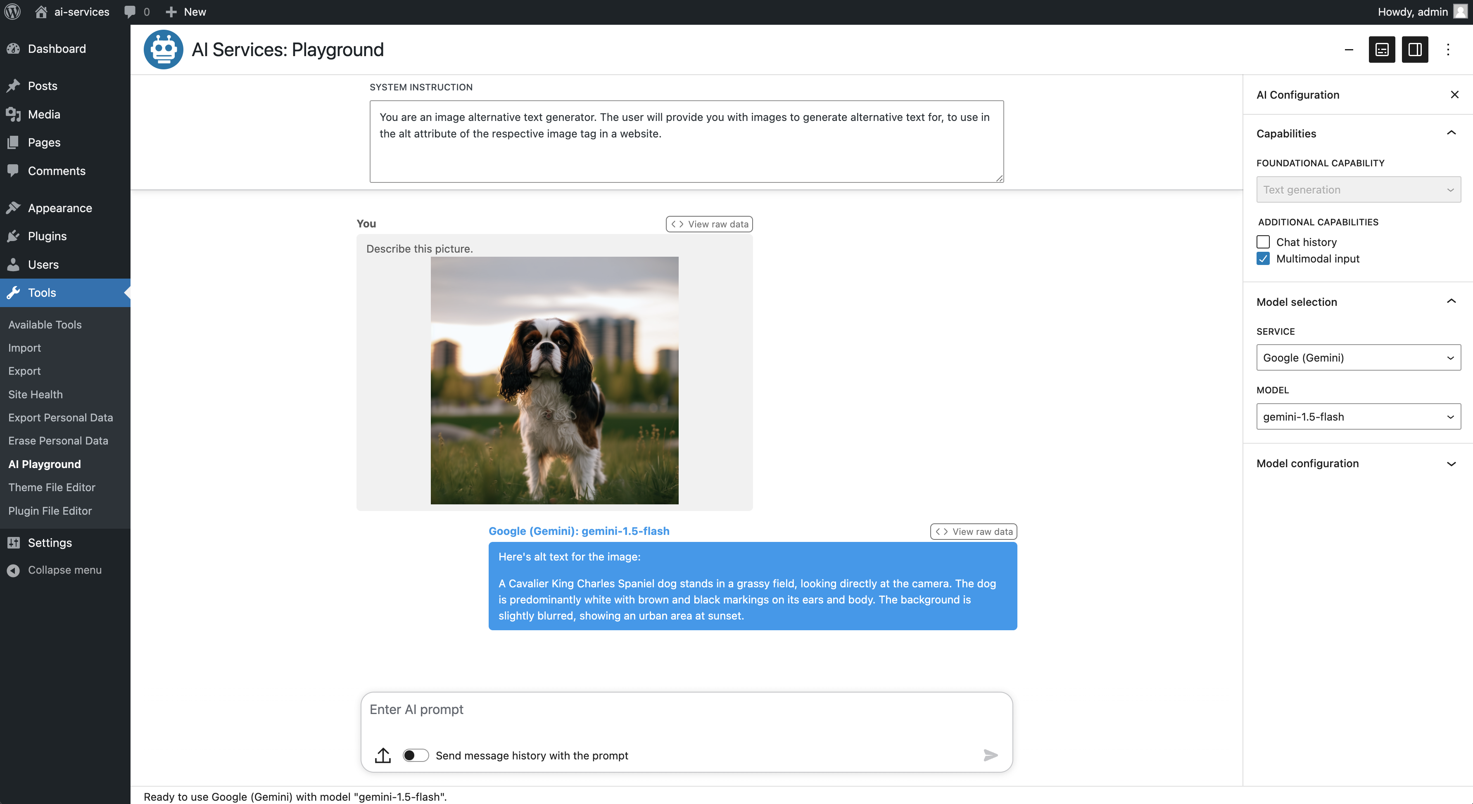Click the AI Services robot head icon
This screenshot has width=1473, height=804.
(164, 50)
